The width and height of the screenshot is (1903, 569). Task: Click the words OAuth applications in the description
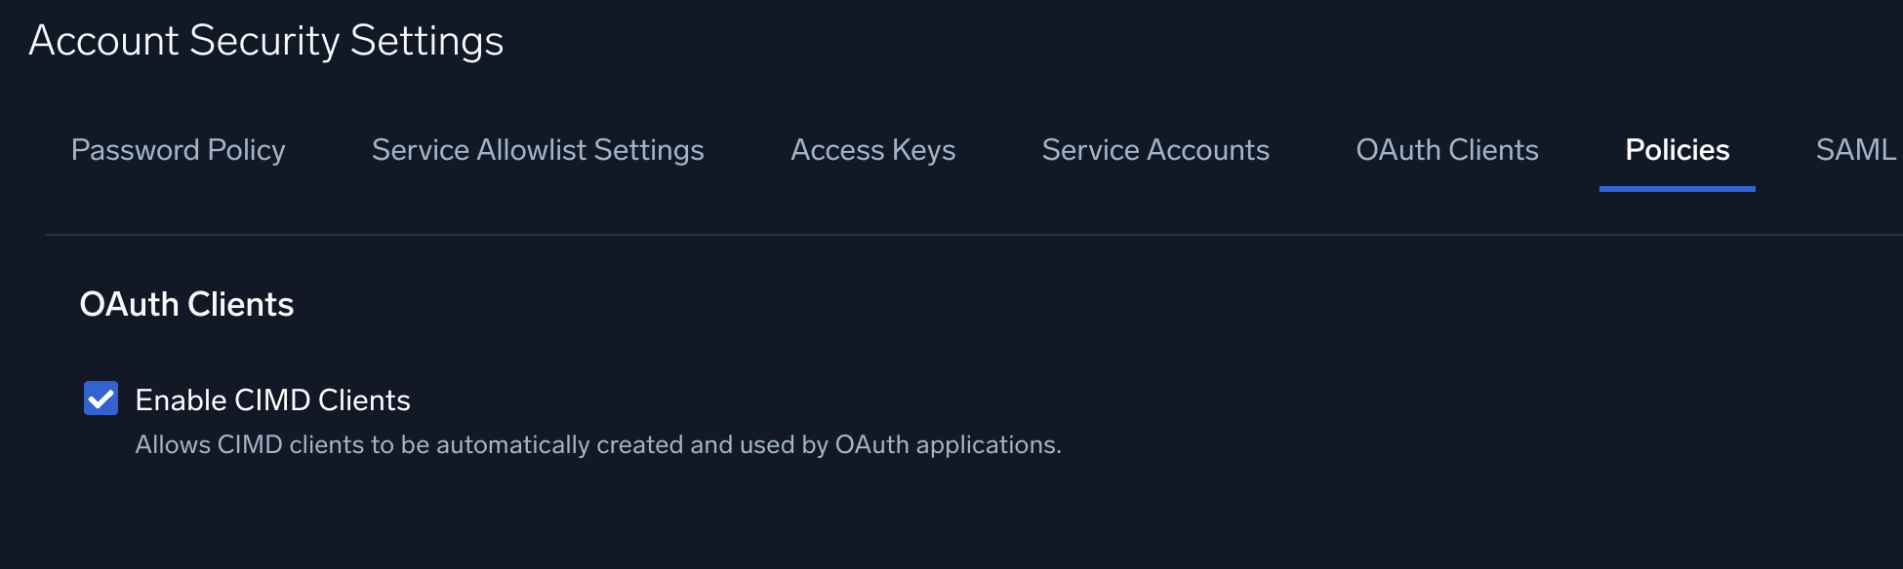(x=948, y=445)
